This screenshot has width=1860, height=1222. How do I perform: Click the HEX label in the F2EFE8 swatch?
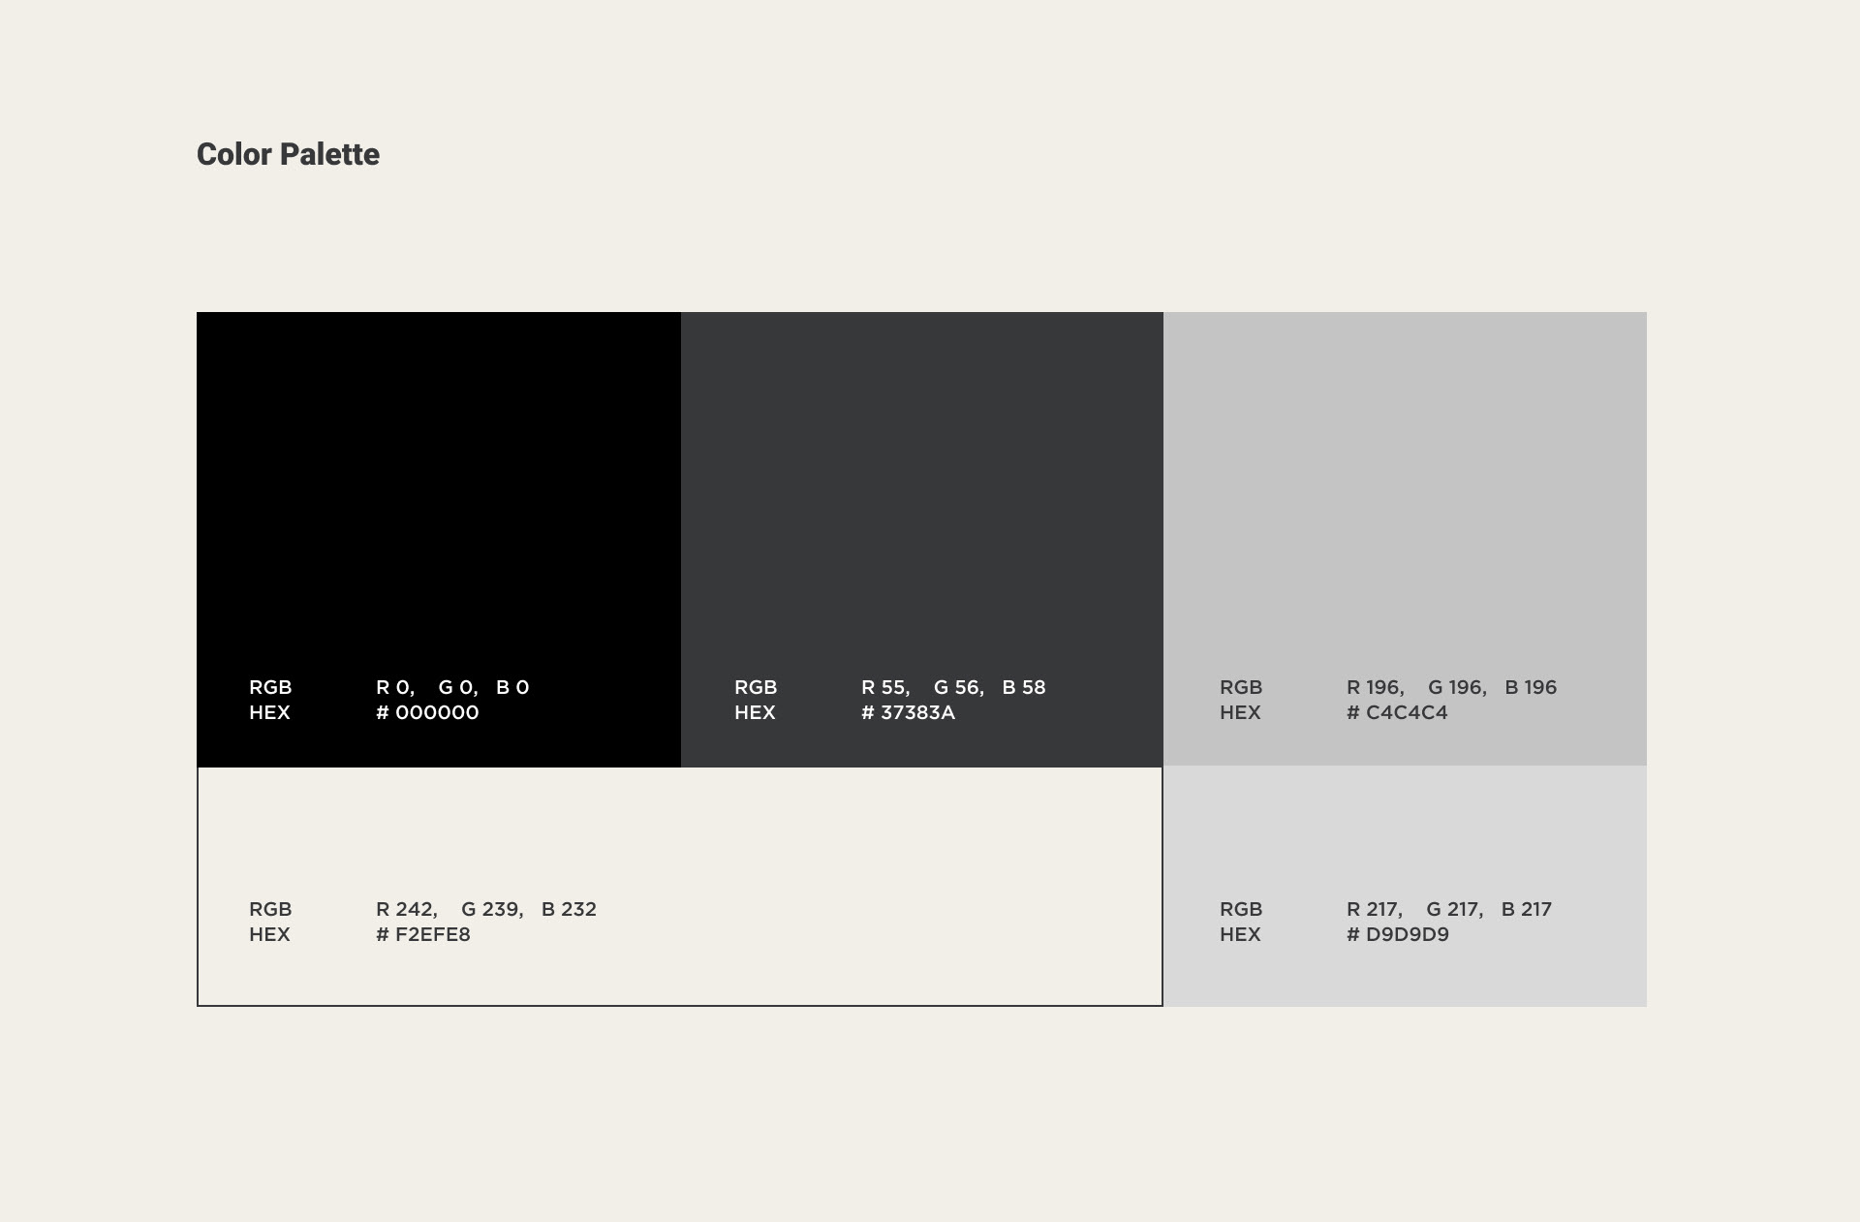coord(269,934)
